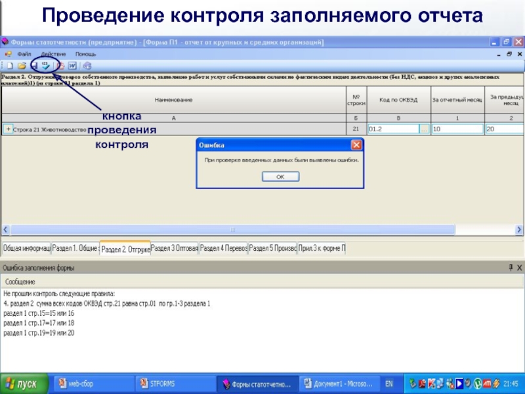Switch to the Раздел 4 Перевозки tab
Image resolution: width=525 pixels, height=394 pixels.
click(x=223, y=248)
